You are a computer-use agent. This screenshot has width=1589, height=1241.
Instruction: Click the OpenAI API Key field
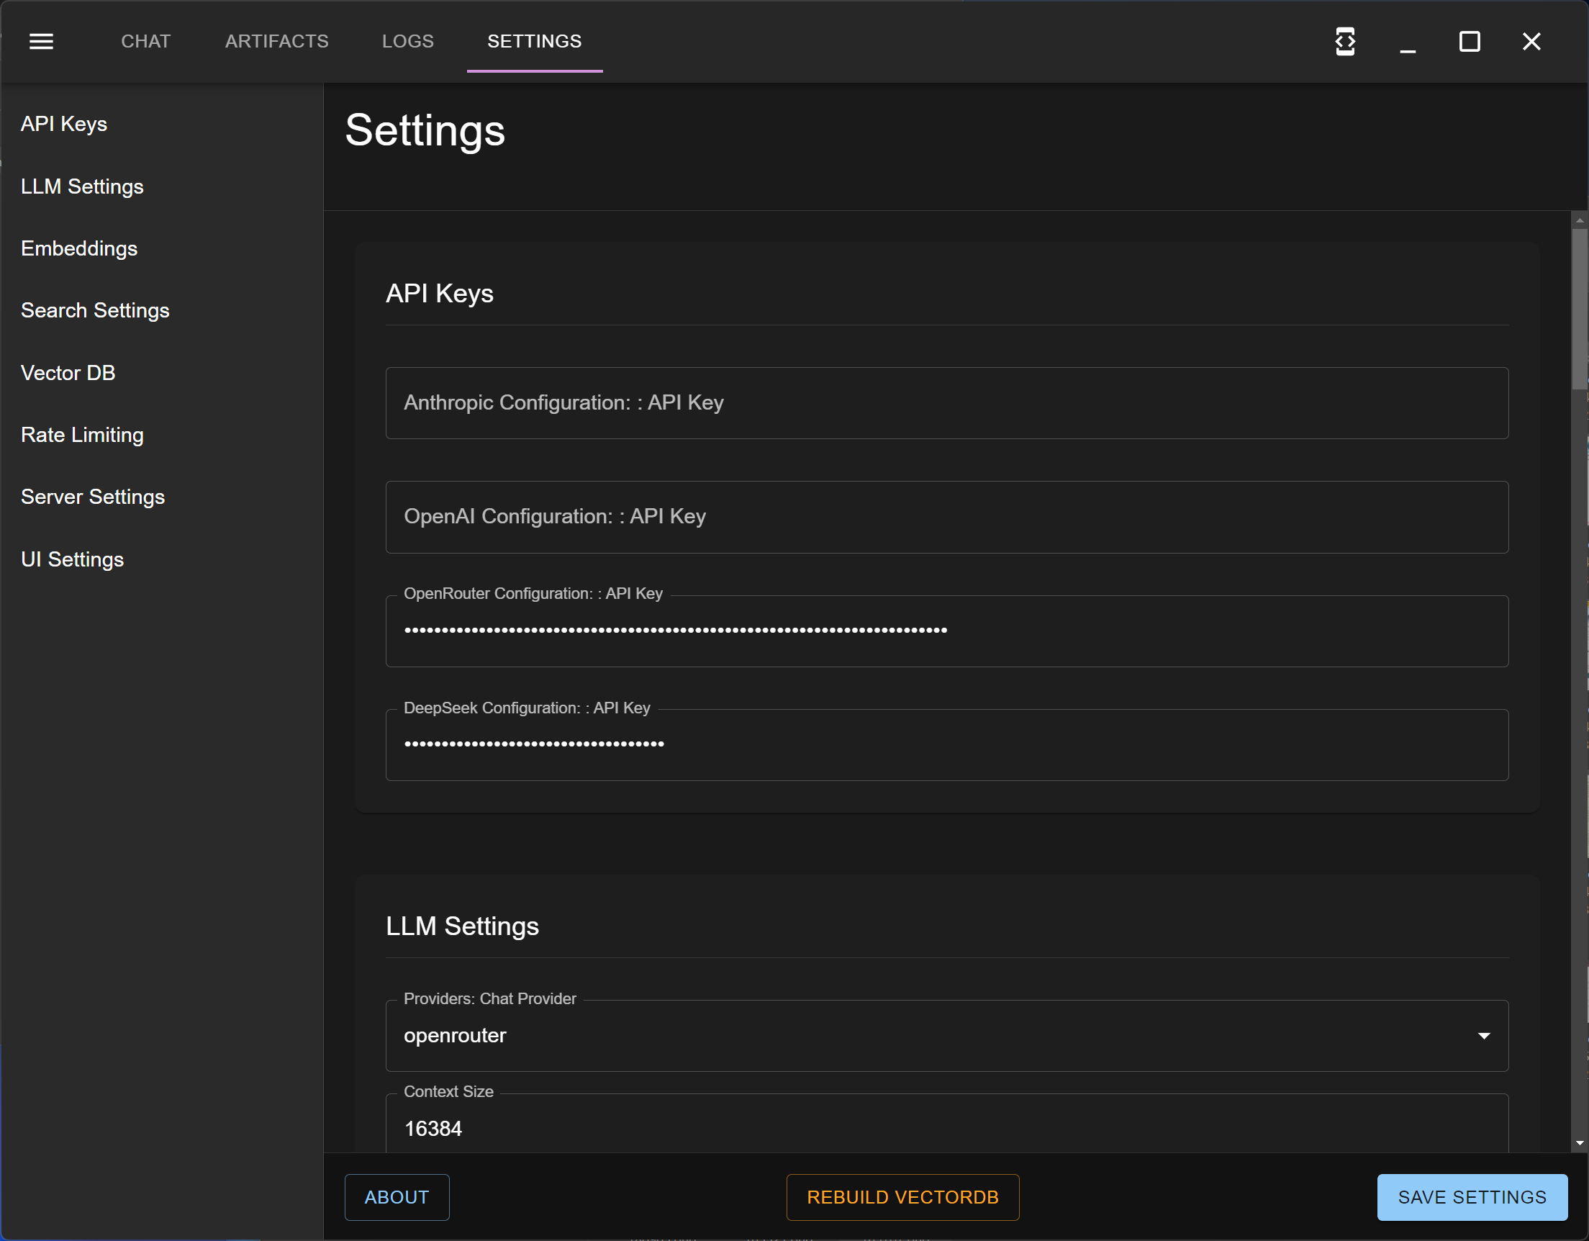point(946,517)
